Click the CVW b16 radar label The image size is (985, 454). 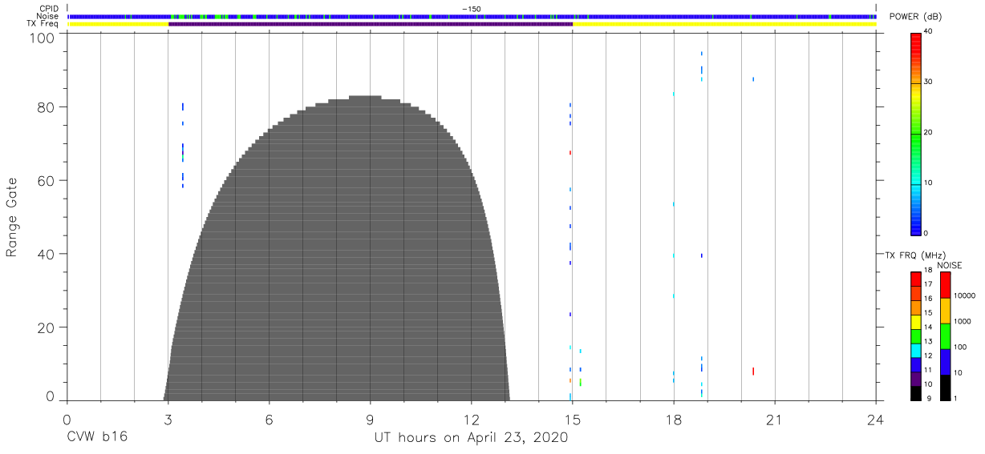[96, 438]
